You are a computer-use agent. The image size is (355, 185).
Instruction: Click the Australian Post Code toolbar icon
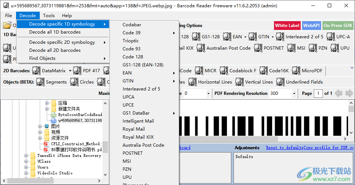(x=201, y=48)
